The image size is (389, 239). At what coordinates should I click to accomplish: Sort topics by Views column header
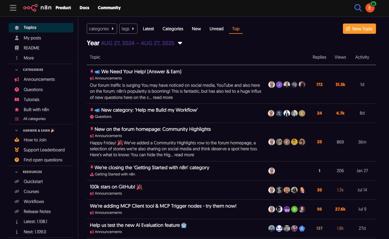click(340, 57)
